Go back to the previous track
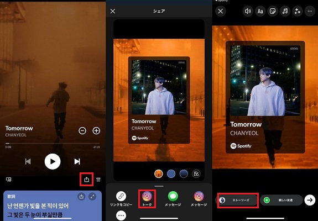Viewport: 318px width, 221px height. pyautogui.click(x=28, y=161)
